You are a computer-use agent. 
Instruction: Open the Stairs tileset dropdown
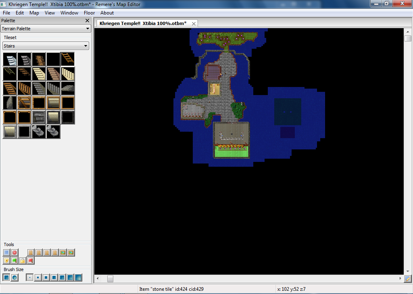tap(46, 46)
